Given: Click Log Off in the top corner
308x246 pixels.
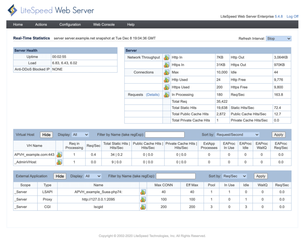Looking at the screenshot, I should [292, 16].
